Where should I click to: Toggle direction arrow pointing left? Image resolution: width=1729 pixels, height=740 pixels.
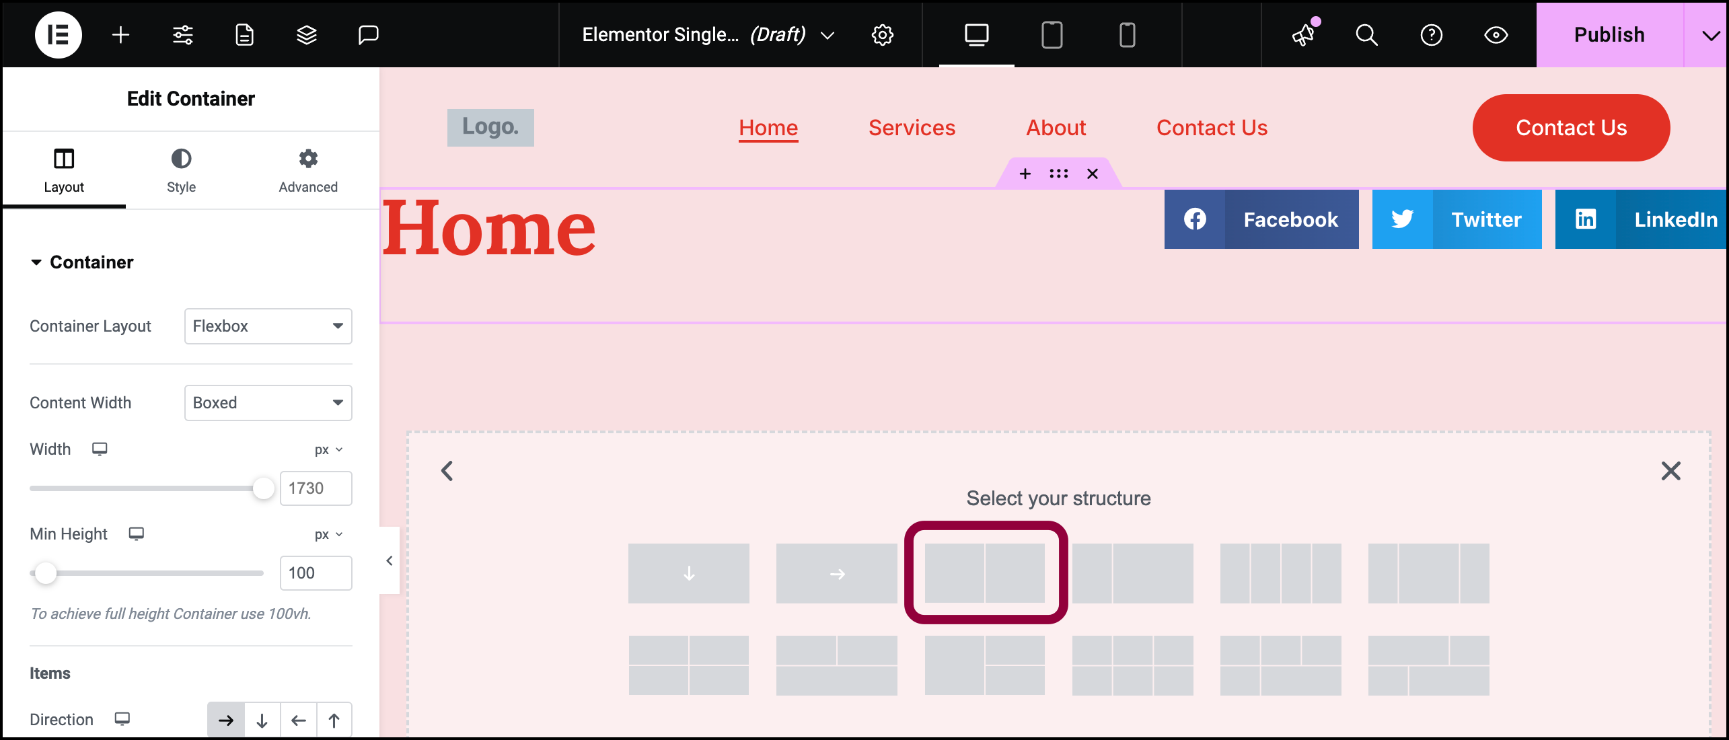(x=298, y=719)
